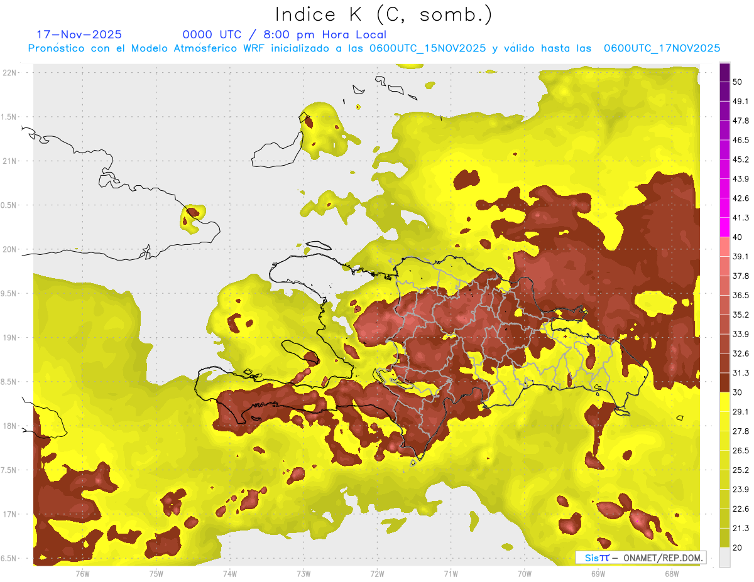Viewport: 754px width, 582px height.
Task: Click the "72W" longitude label
Action: coord(377,573)
